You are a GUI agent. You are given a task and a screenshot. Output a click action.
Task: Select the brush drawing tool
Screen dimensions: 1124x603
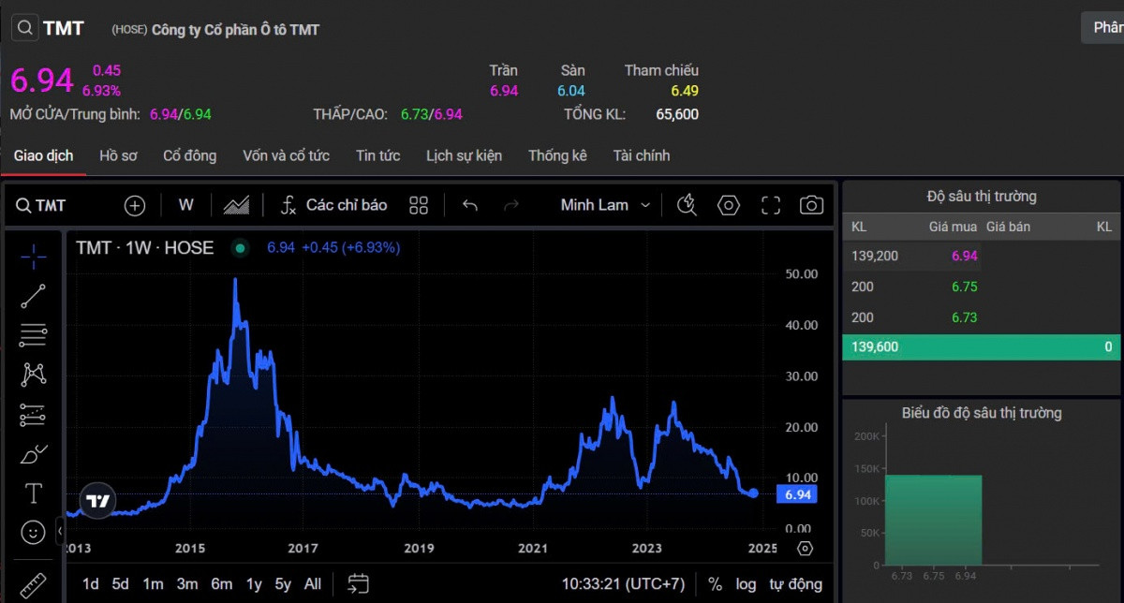coord(34,454)
